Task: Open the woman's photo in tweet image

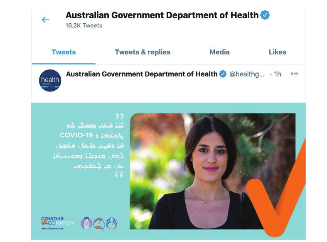Action: [212, 171]
